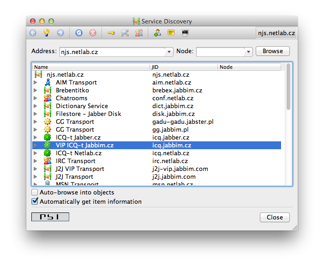Minimize the Service Discovery window
This screenshot has width=324, height=267.
point(42,21)
